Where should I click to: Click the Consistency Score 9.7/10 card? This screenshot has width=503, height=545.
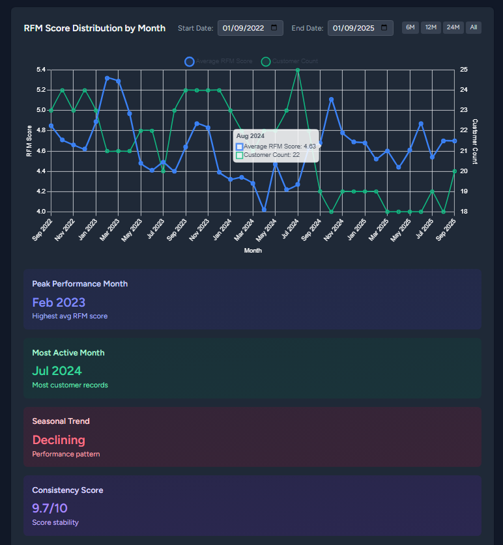(x=252, y=505)
